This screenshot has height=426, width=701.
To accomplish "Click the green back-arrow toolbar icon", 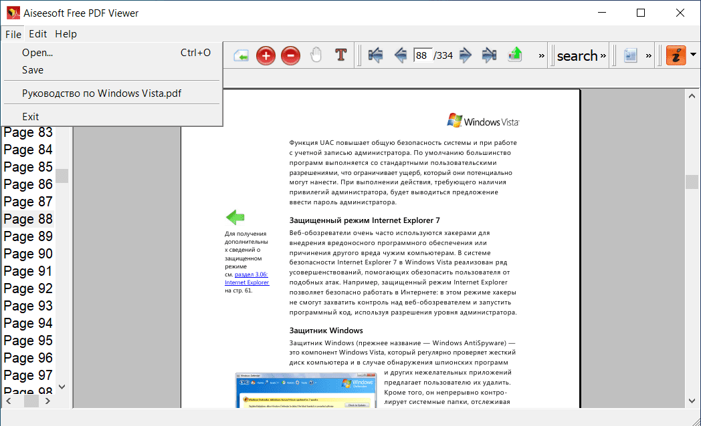I will point(241,56).
